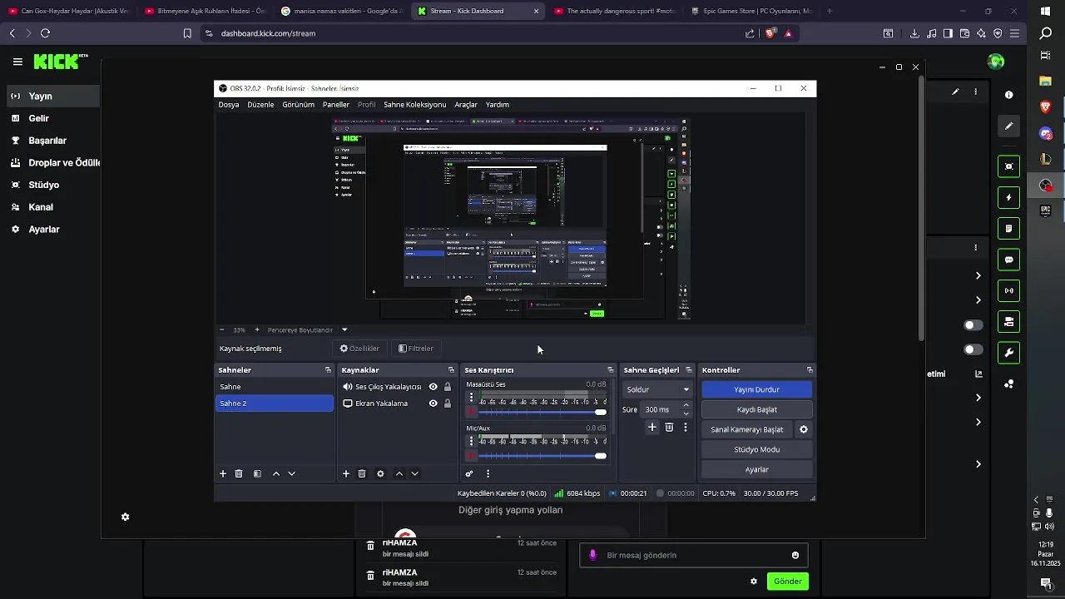Image resolution: width=1065 pixels, height=599 pixels.
Task: Click Kaydı Başlat to start recording
Action: pos(756,409)
